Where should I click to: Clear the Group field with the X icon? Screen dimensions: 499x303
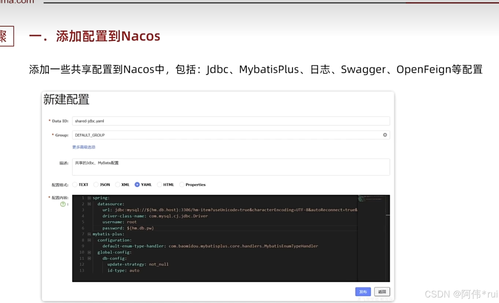pyautogui.click(x=385, y=135)
